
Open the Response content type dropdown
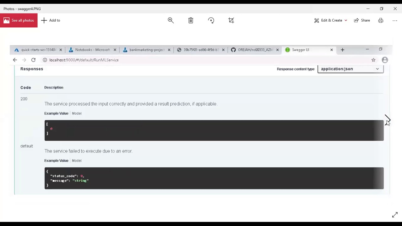click(350, 69)
